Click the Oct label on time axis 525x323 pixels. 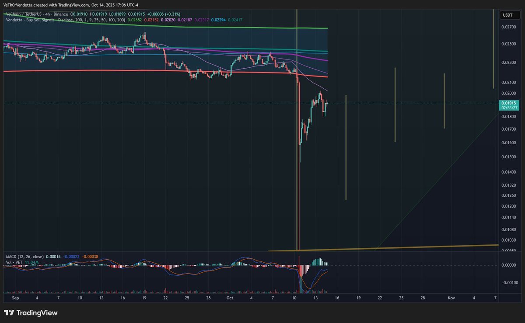tap(230, 298)
